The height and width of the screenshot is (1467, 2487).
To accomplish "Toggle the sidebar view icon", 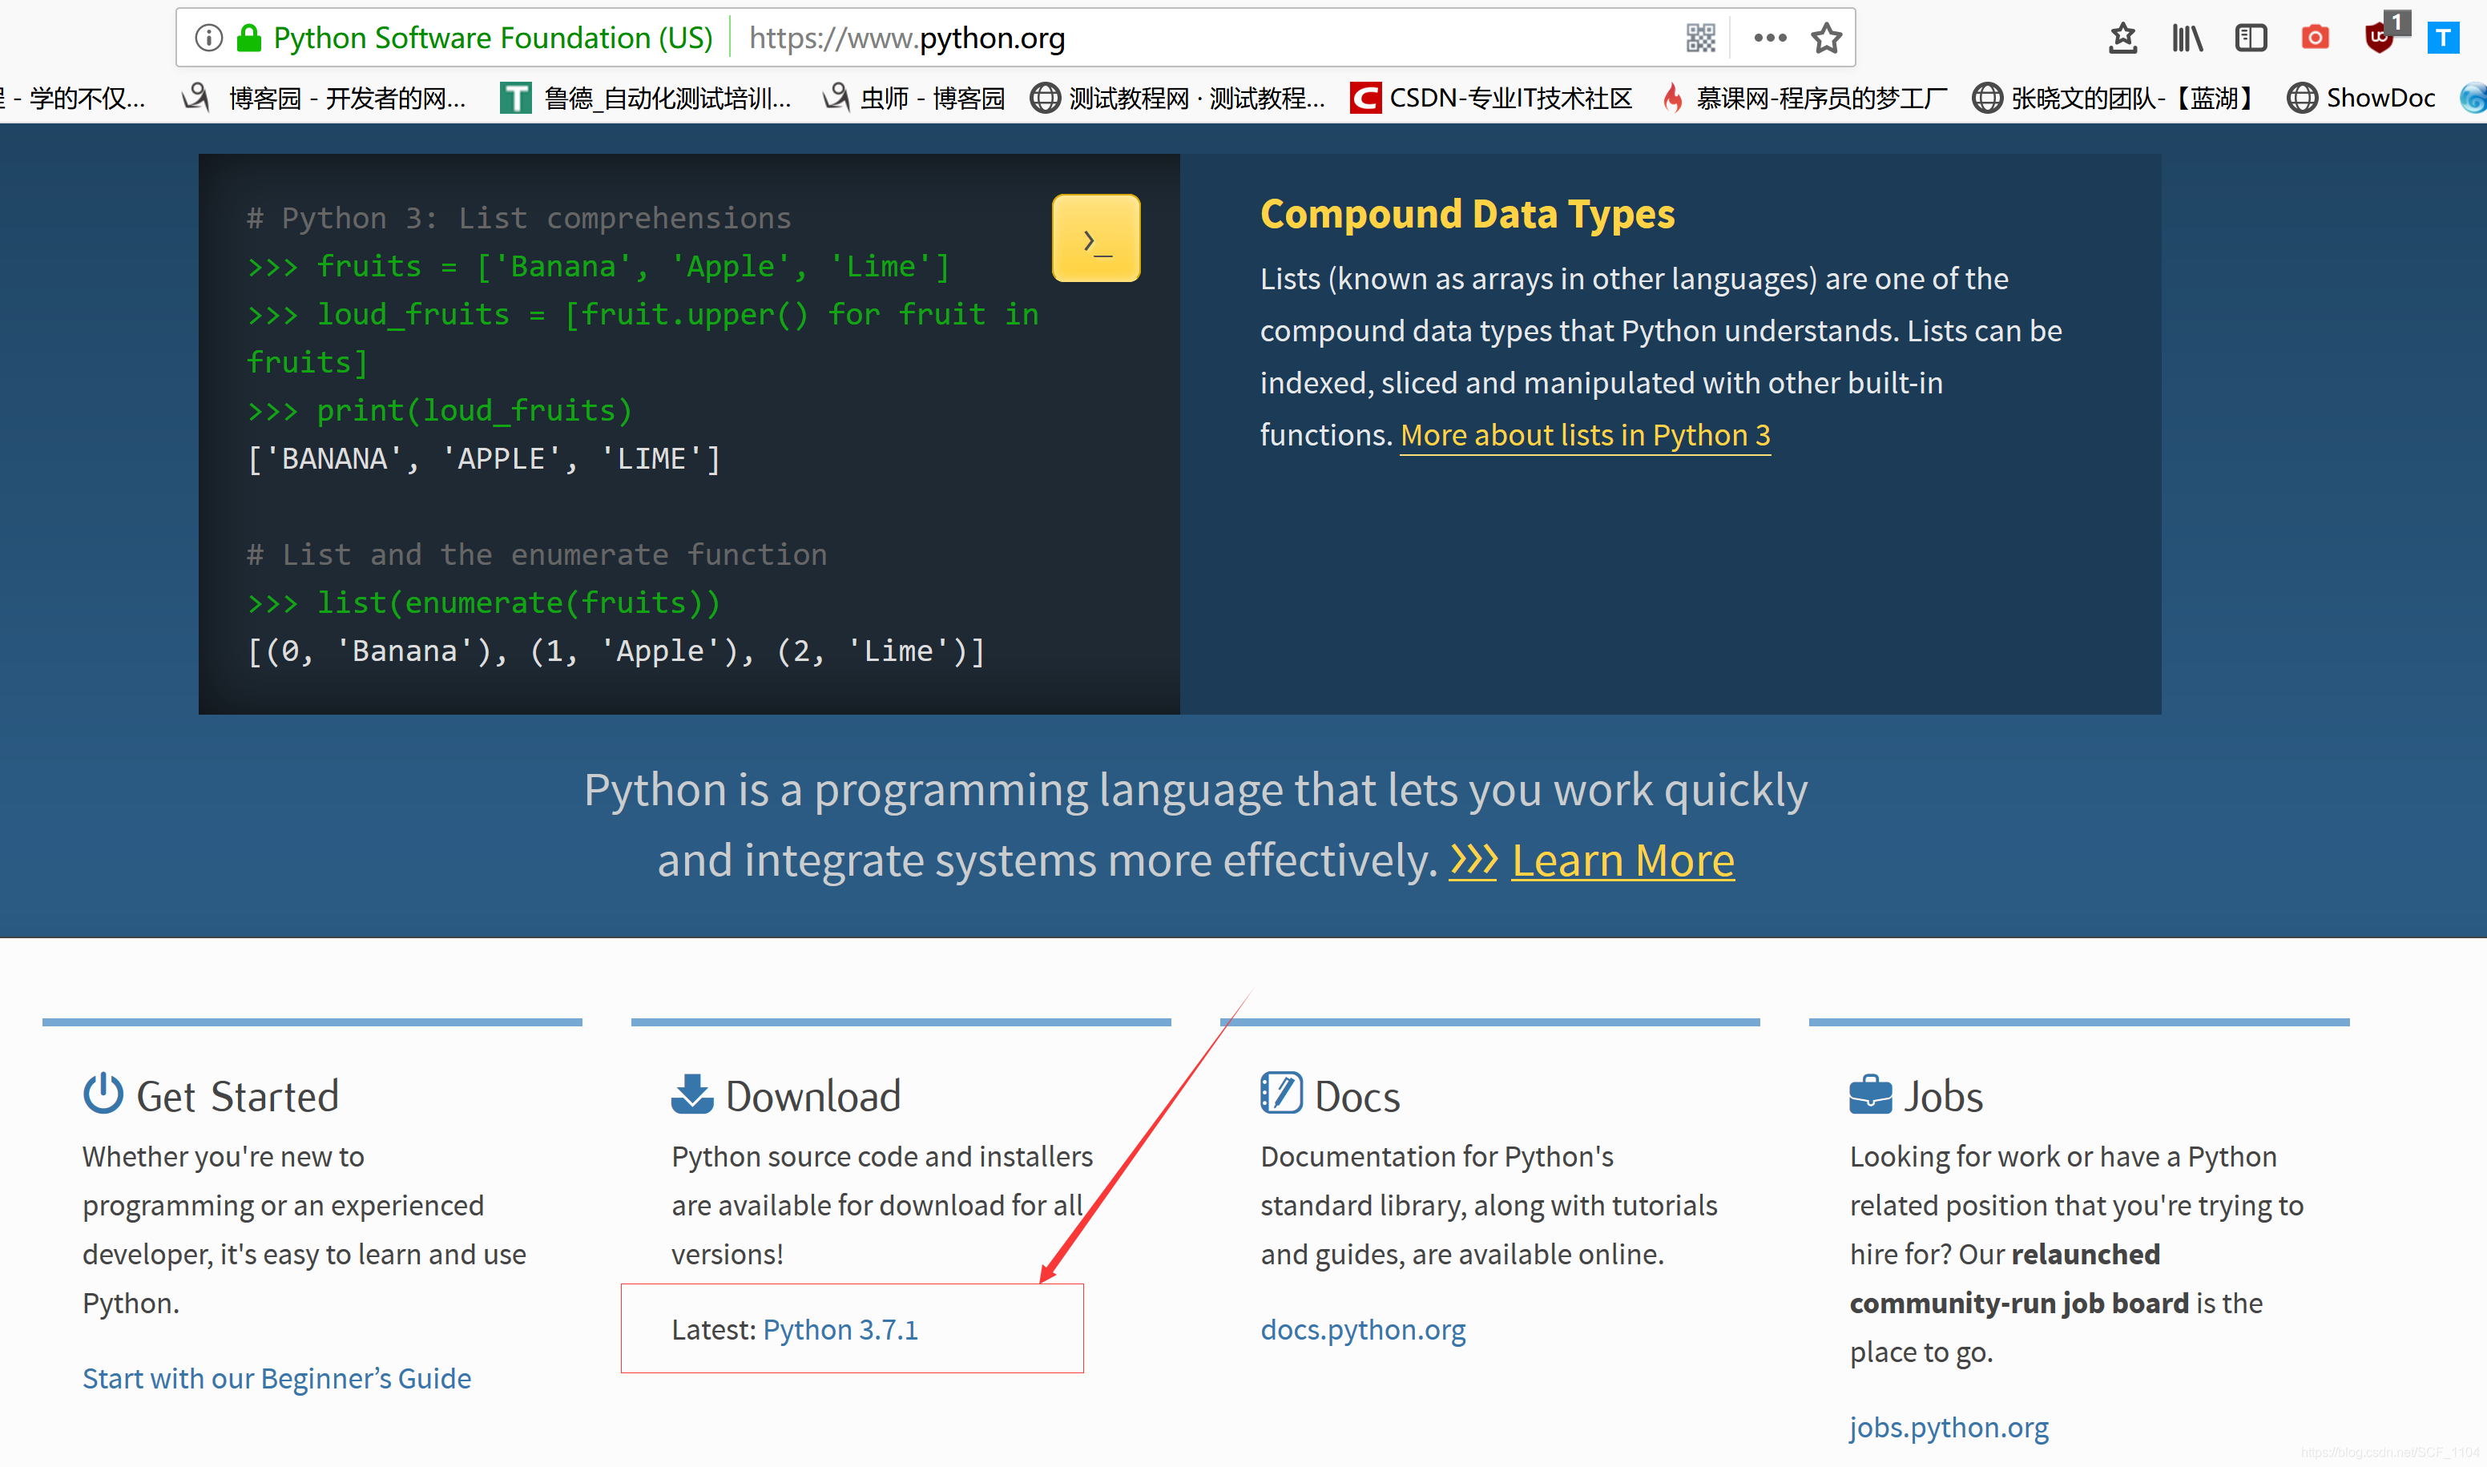I will pos(2251,38).
